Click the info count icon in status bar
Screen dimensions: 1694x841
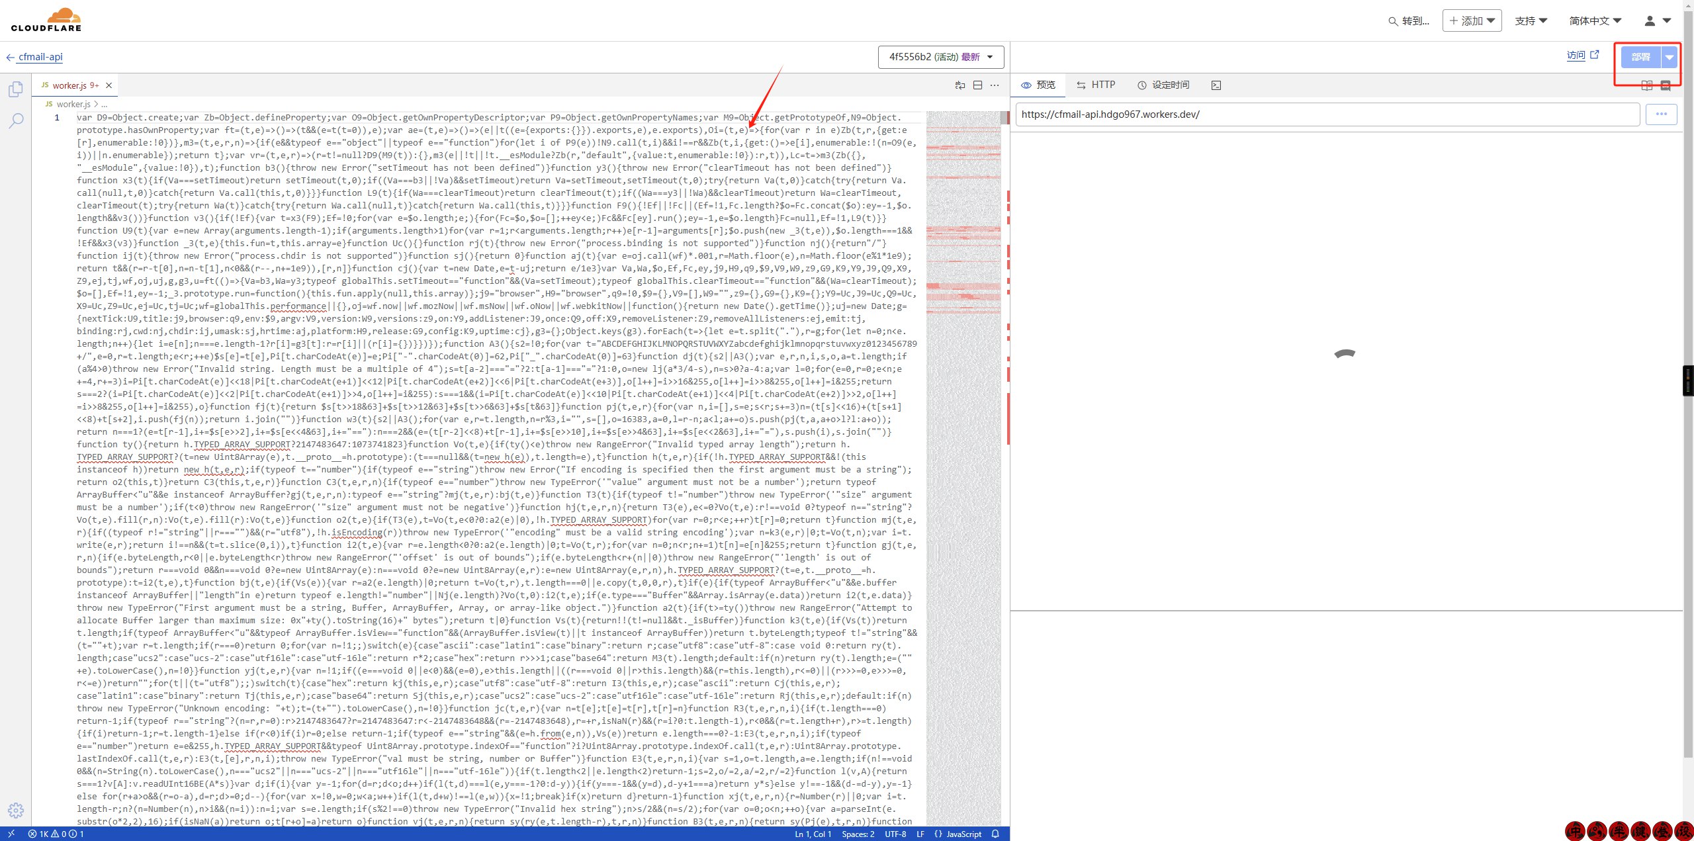[x=73, y=834]
